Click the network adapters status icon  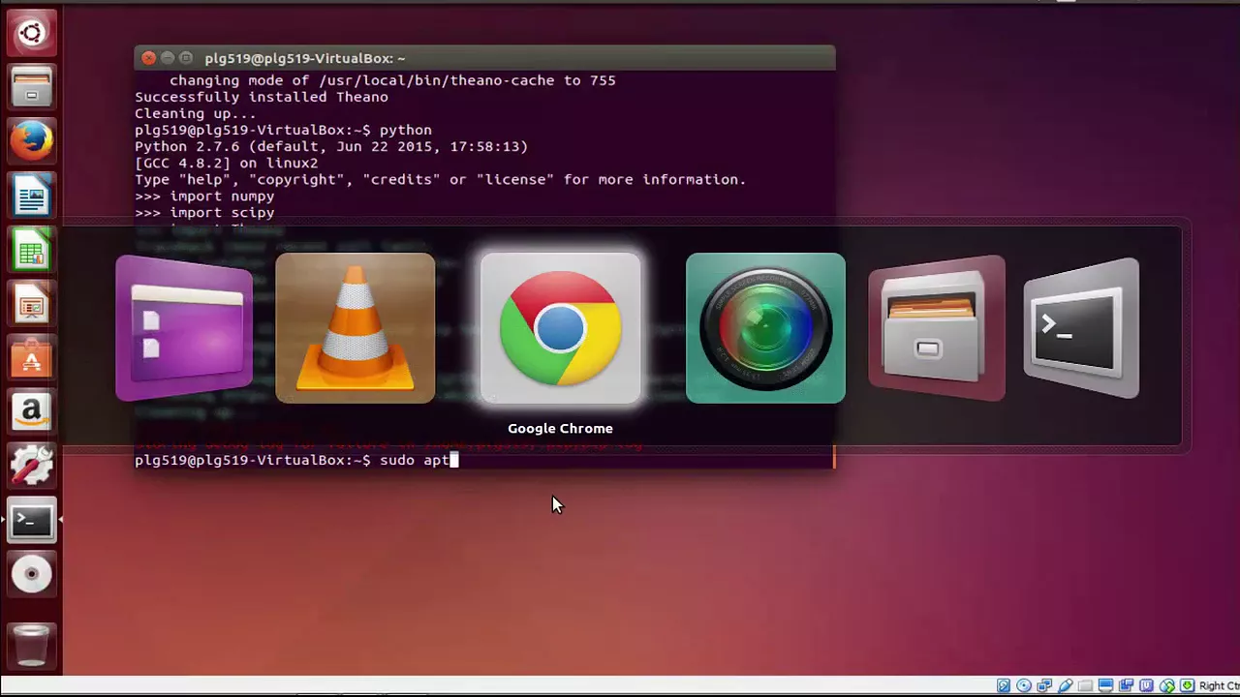point(1044,685)
